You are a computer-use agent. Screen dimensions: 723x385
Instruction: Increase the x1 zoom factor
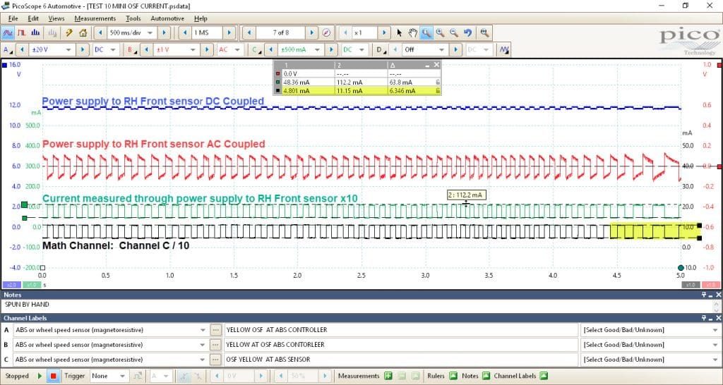tap(384, 32)
